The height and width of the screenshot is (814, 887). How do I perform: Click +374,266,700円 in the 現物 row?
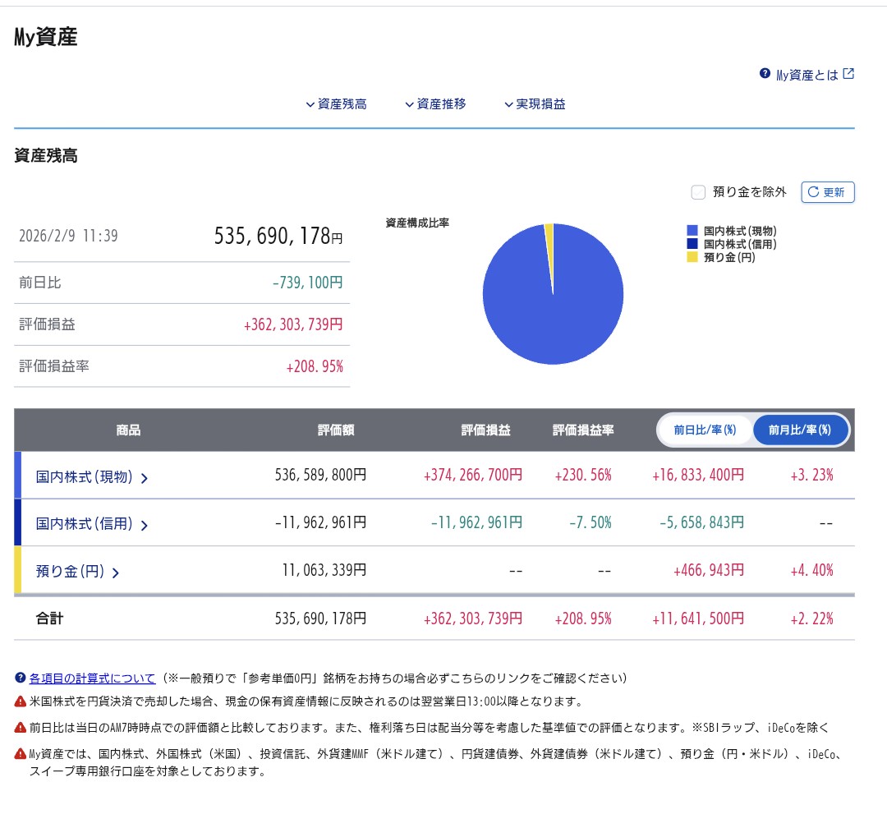(x=473, y=475)
